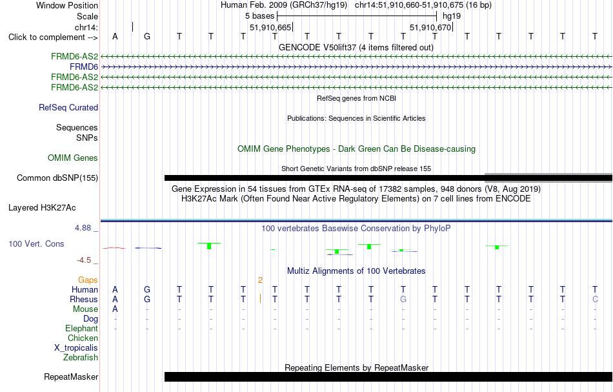
Task: Click the Scale track label
Action: point(87,16)
